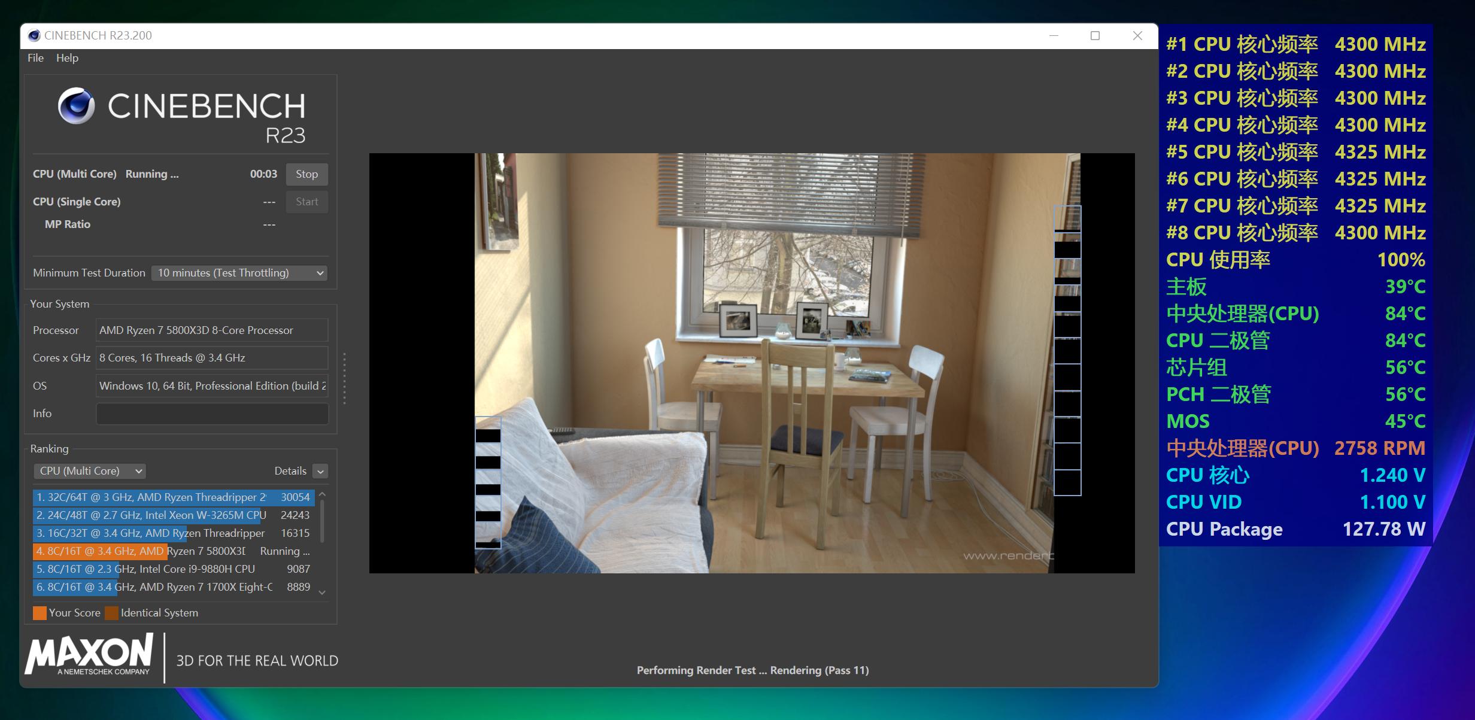Open the File menu
Viewport: 1475px width, 720px height.
(x=35, y=58)
